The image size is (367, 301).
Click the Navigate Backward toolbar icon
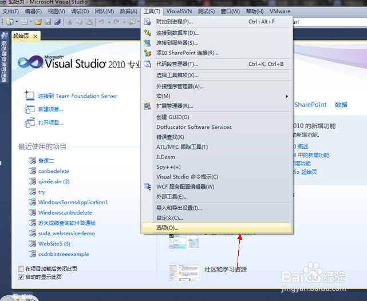[x=132, y=22]
